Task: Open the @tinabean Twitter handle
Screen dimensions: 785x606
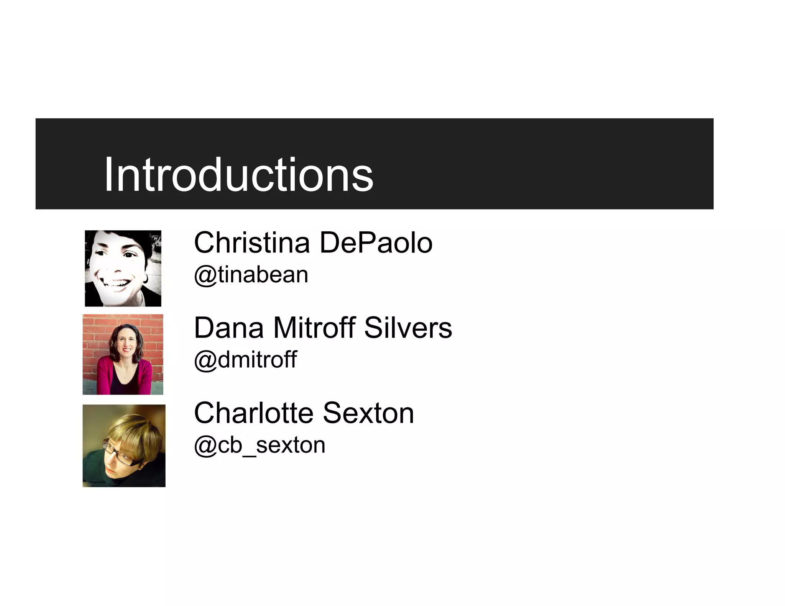Action: [x=251, y=275]
